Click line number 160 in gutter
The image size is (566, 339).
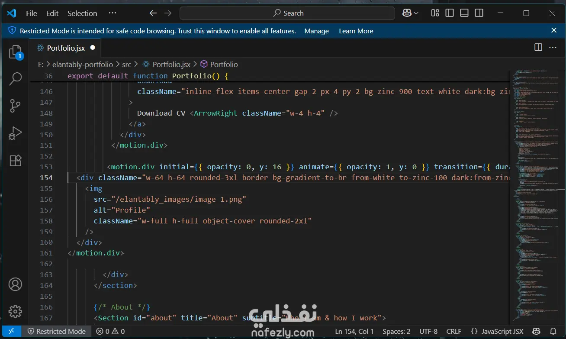point(46,242)
